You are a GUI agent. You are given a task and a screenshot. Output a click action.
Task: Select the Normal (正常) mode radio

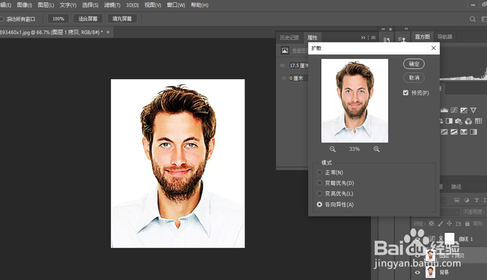319,173
